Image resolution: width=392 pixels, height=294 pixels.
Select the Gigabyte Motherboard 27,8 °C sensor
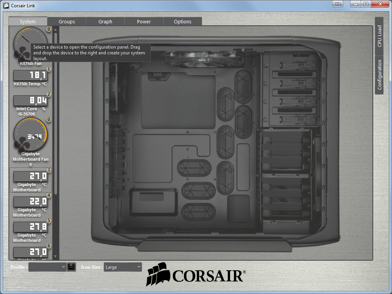tap(31, 227)
